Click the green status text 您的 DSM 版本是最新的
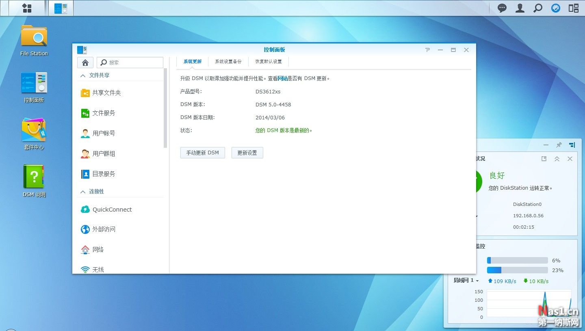 click(284, 131)
